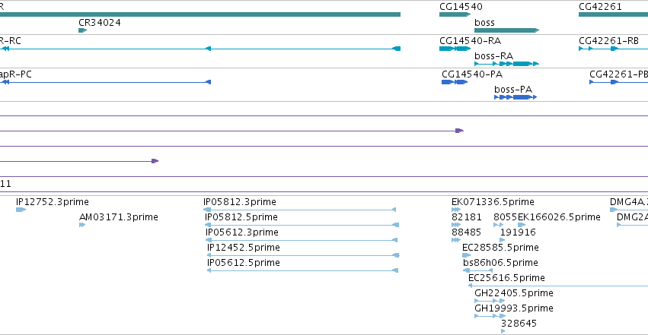Image resolution: width=648 pixels, height=335 pixels.
Task: Select the CG14540 gene bar
Action: click(455, 14)
